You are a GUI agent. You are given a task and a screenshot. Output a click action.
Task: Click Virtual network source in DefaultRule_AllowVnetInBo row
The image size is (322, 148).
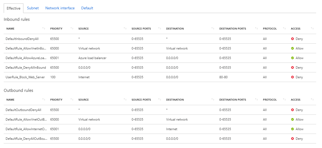89,48
